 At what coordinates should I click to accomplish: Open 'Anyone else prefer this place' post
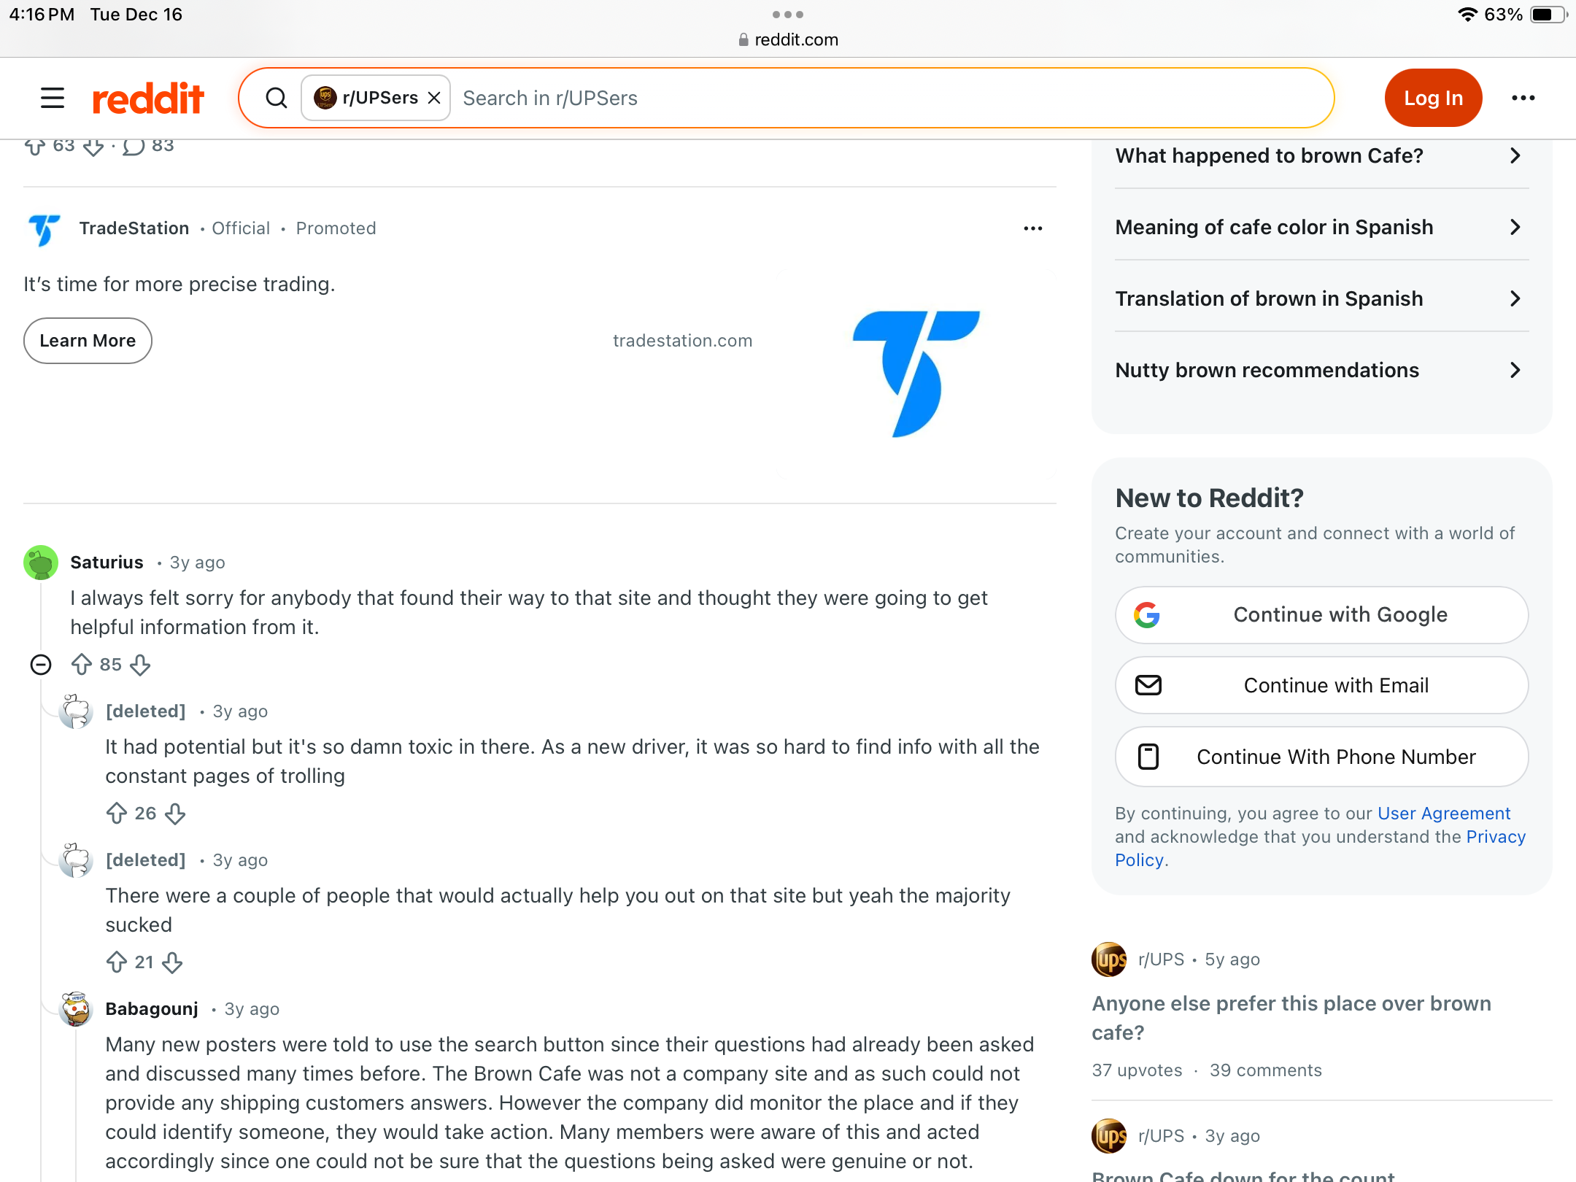point(1291,1018)
